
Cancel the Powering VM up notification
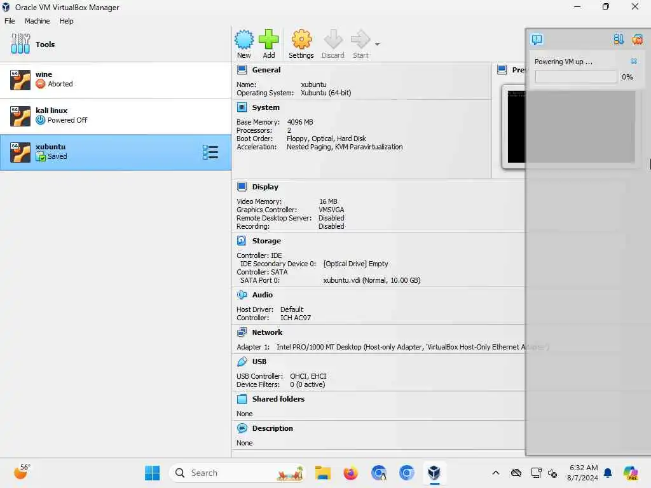point(634,61)
